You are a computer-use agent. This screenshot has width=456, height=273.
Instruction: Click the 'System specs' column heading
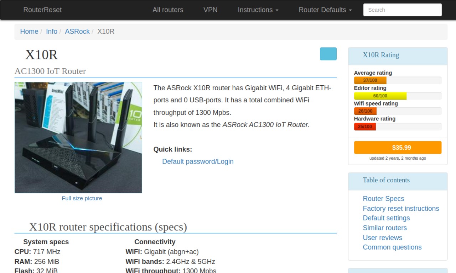46,242
